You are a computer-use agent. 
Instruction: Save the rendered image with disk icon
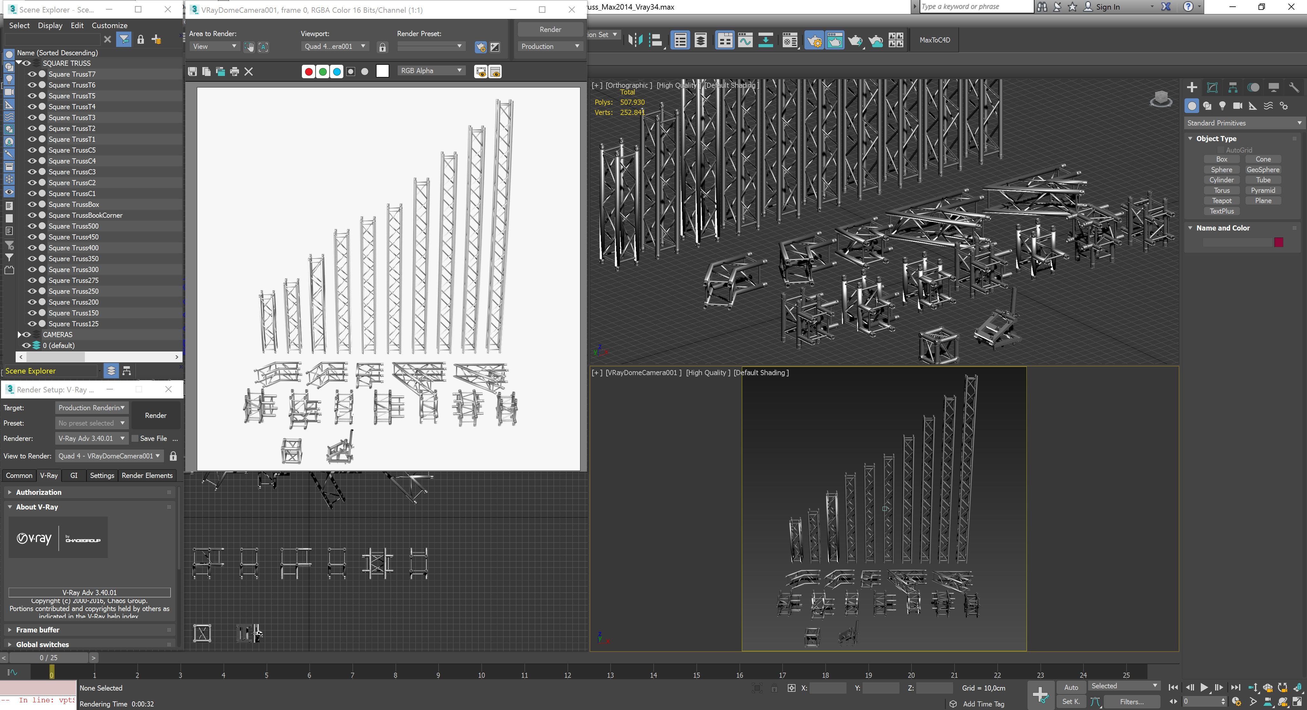192,72
